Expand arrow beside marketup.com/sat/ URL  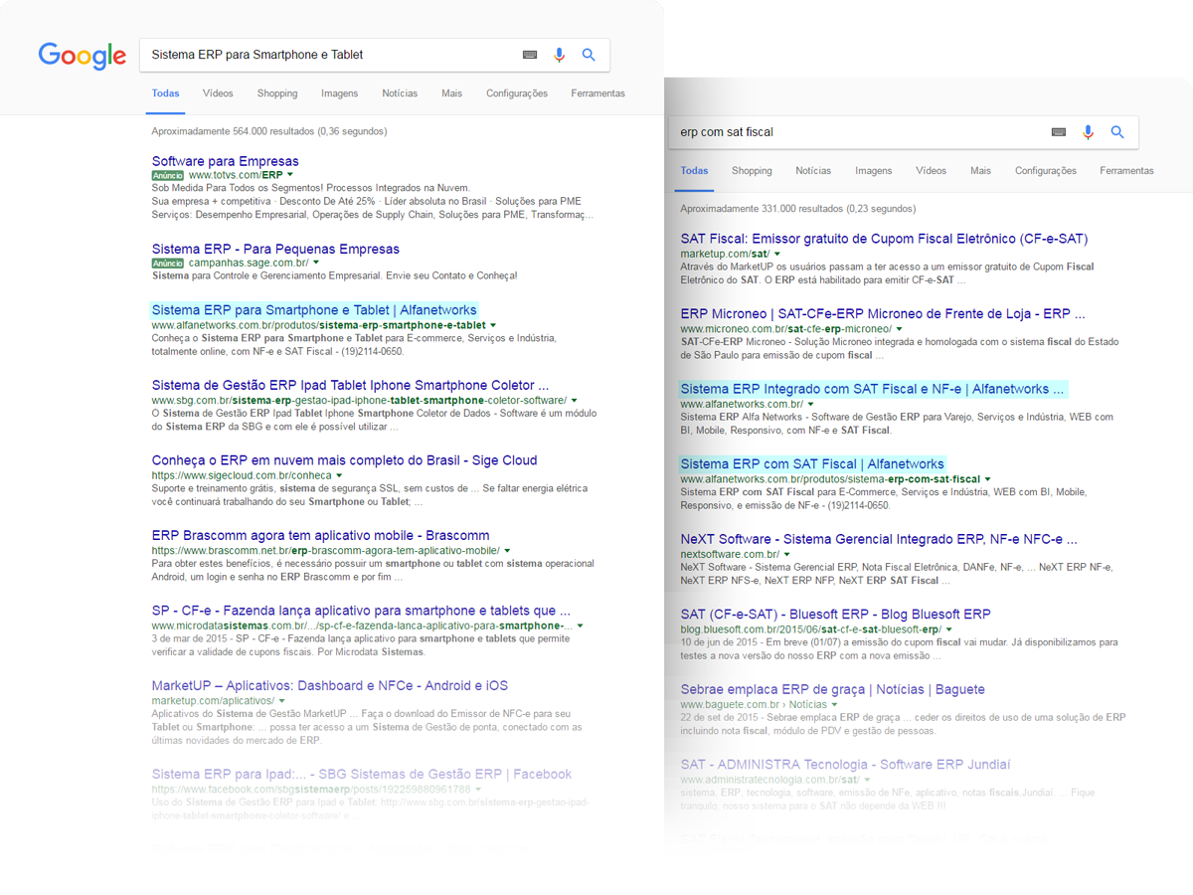point(777,254)
